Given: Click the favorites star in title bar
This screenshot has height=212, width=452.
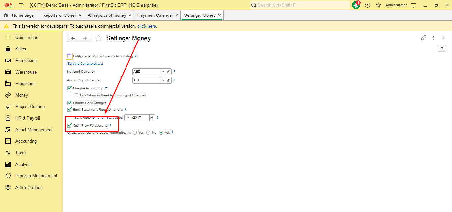Looking at the screenshot, I should tap(378, 5).
